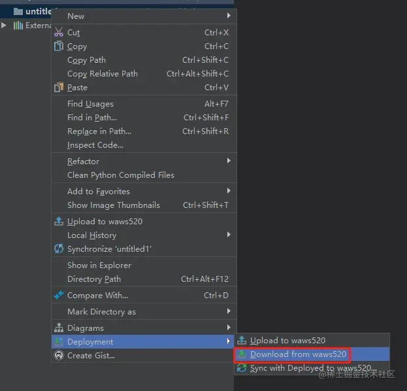Open the Local History submenu arrow

pos(229,235)
